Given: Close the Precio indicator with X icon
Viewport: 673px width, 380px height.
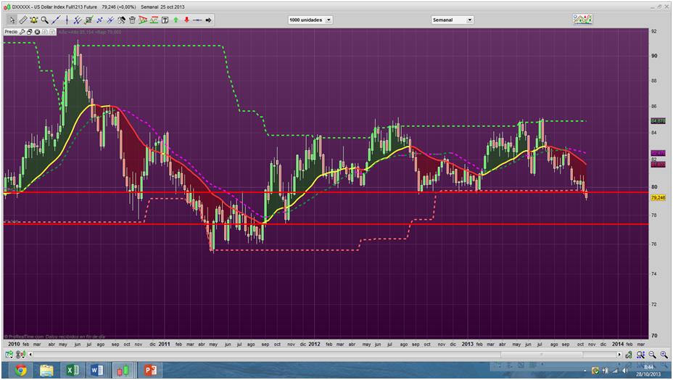Looking at the screenshot, I should click(x=36, y=32).
